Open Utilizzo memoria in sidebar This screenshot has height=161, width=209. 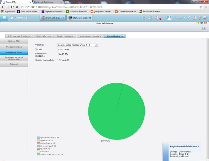14,47
